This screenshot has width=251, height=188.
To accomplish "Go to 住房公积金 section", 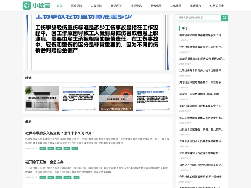I will 217,6.
